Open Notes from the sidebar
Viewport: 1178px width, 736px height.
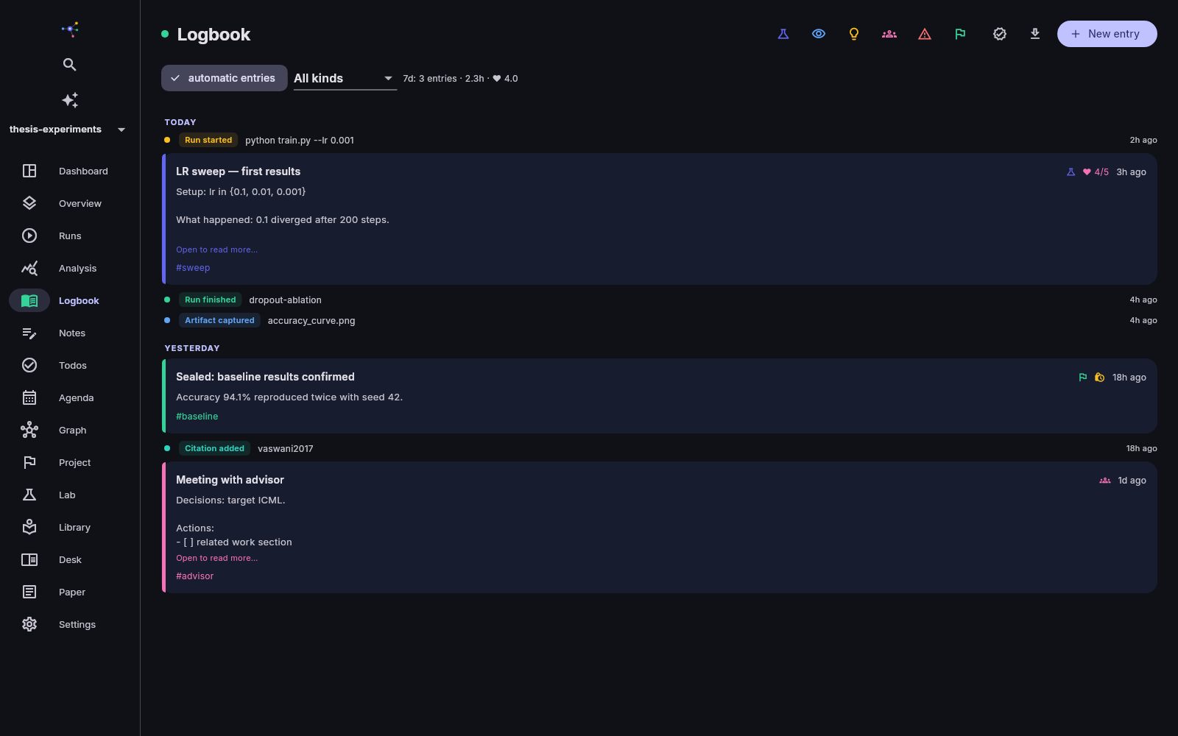click(70, 333)
